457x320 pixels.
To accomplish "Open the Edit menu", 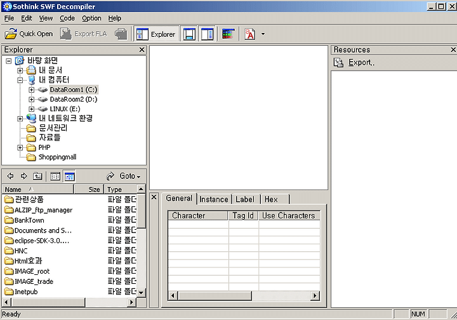I will tap(26, 18).
